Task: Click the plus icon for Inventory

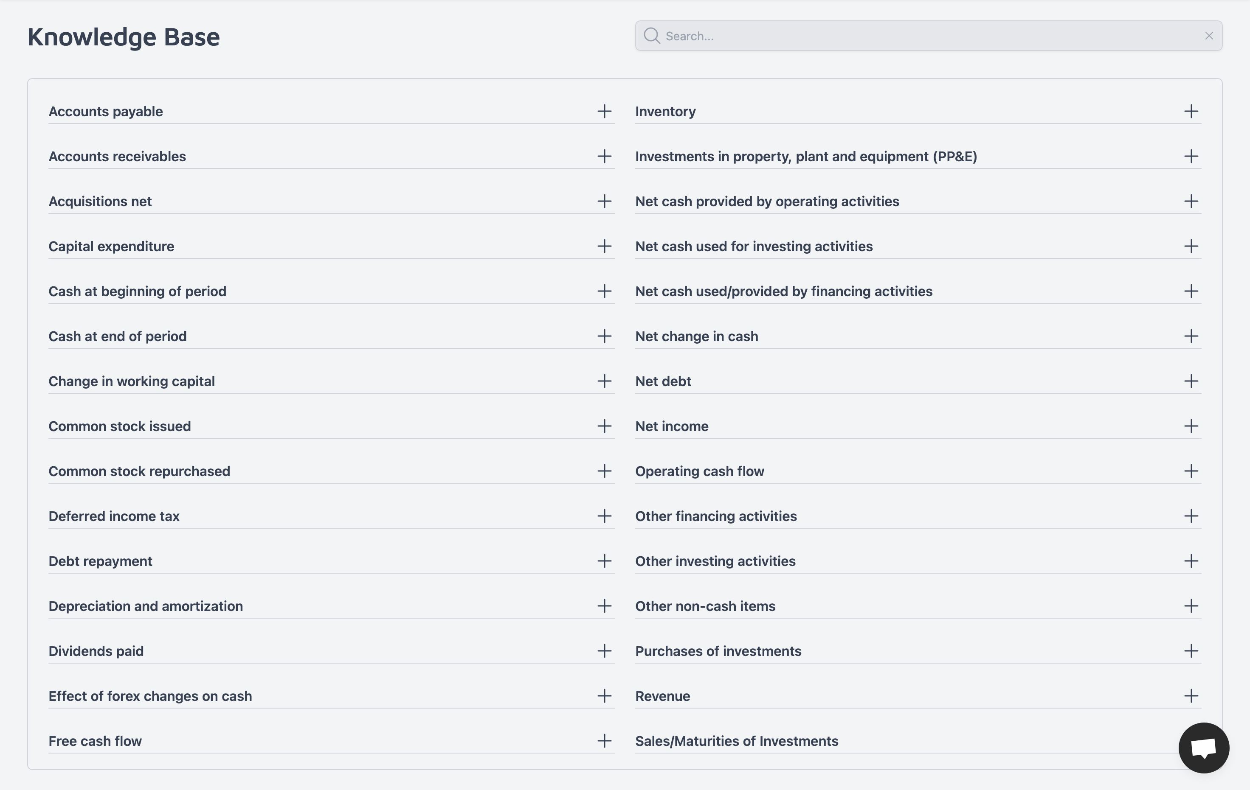Action: click(1191, 111)
